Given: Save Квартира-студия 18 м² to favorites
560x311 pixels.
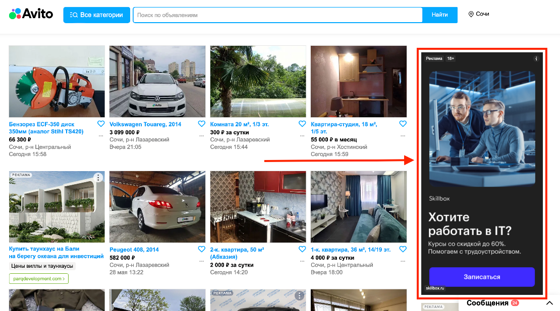Looking at the screenshot, I should (x=403, y=124).
